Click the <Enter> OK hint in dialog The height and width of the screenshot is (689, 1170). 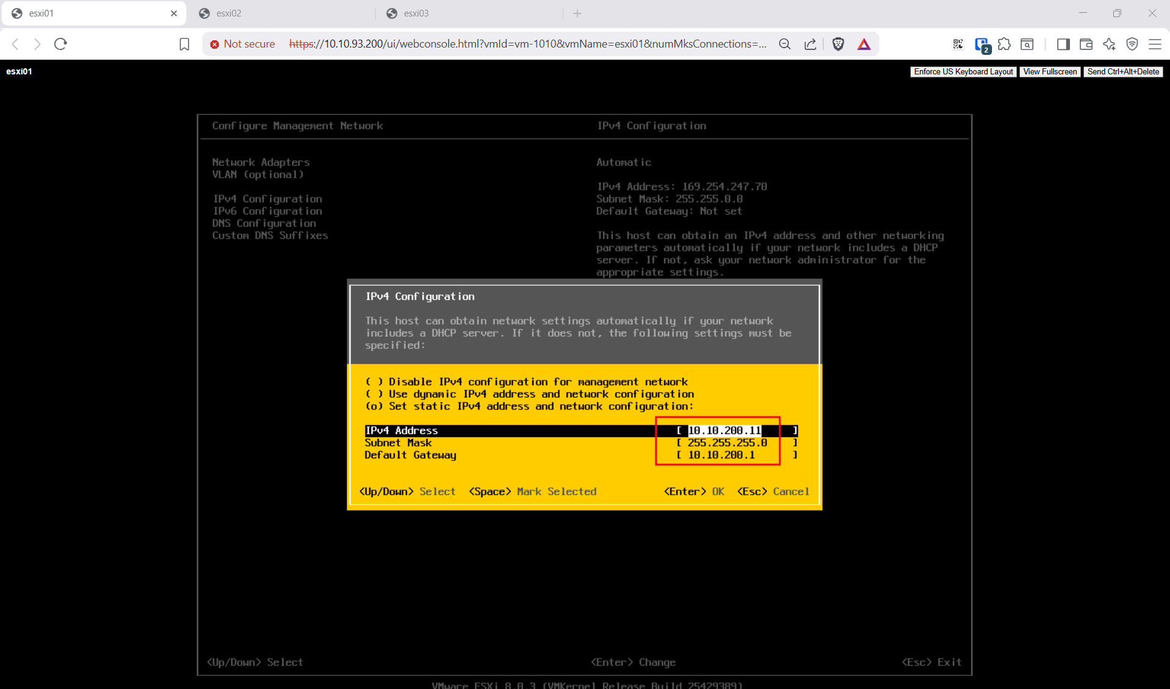pos(694,491)
